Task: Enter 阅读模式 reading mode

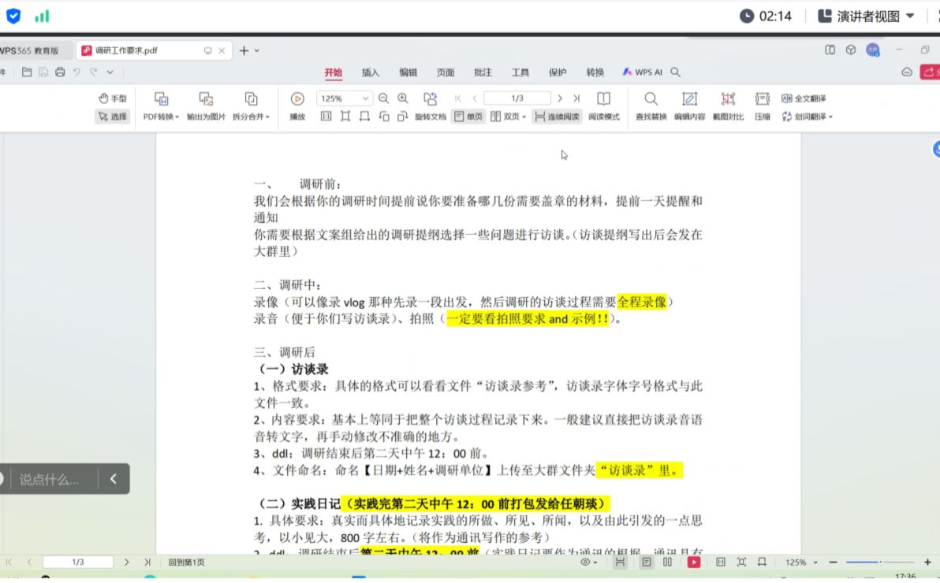Action: (x=603, y=99)
